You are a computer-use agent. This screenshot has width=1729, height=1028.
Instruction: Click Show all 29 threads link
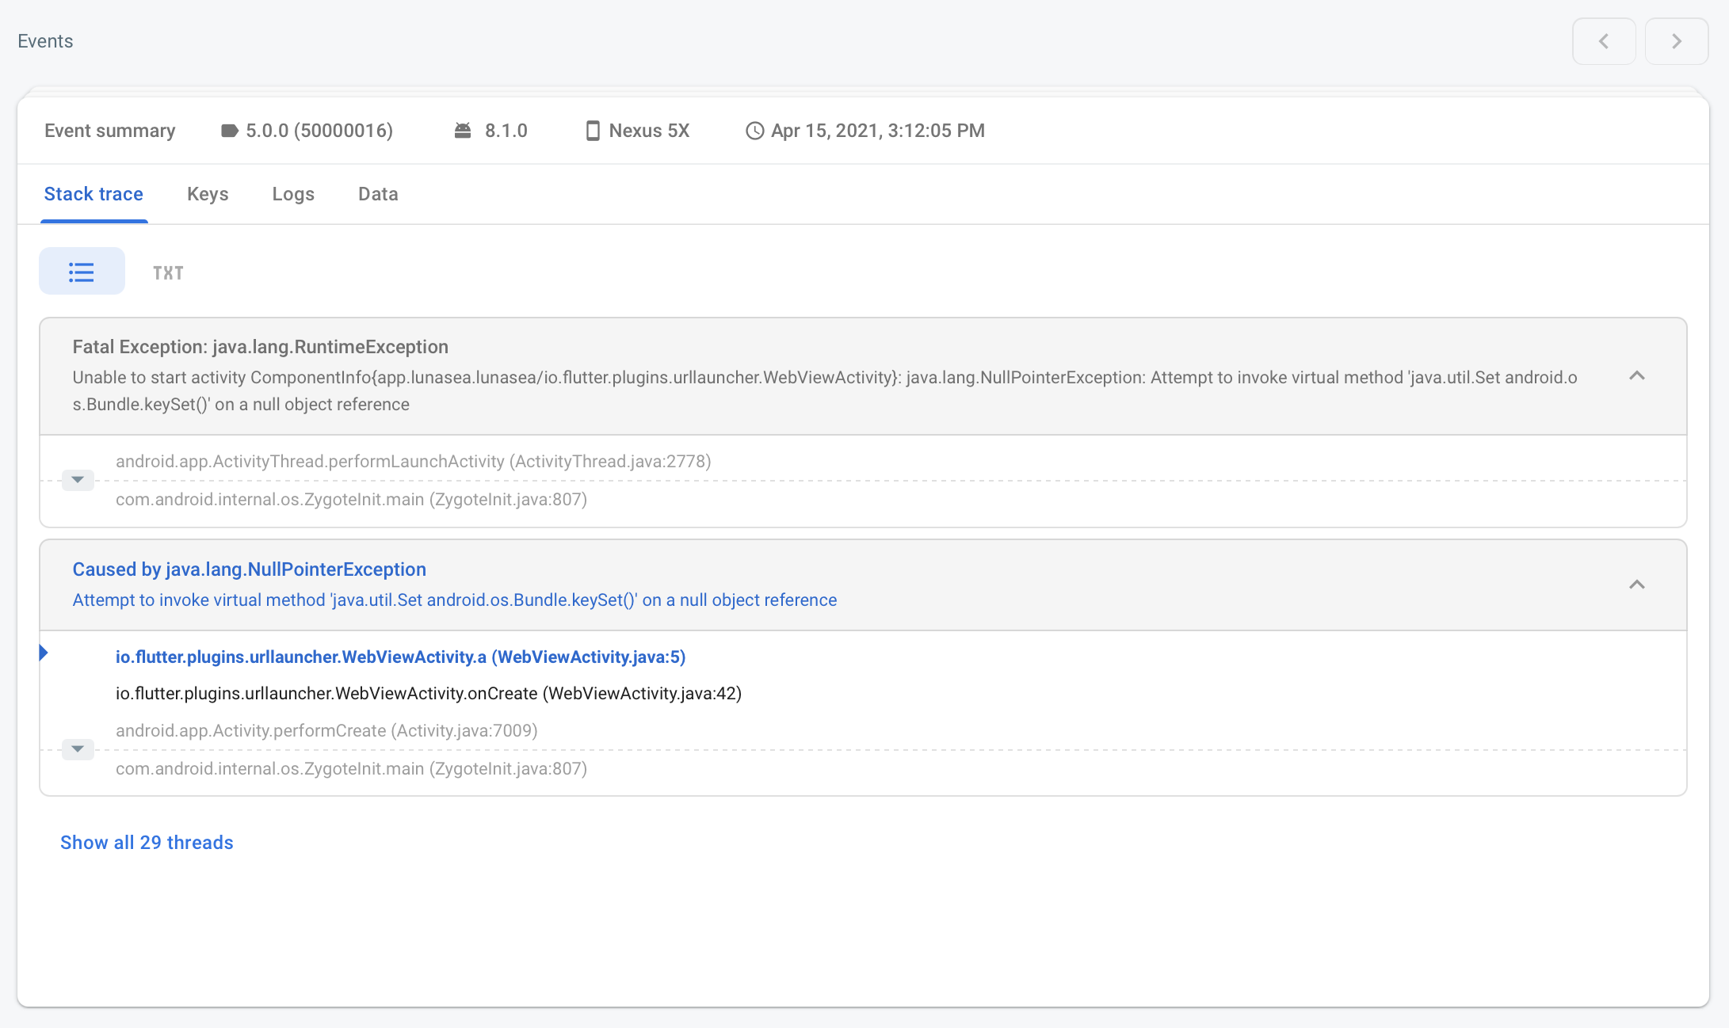tap(147, 843)
